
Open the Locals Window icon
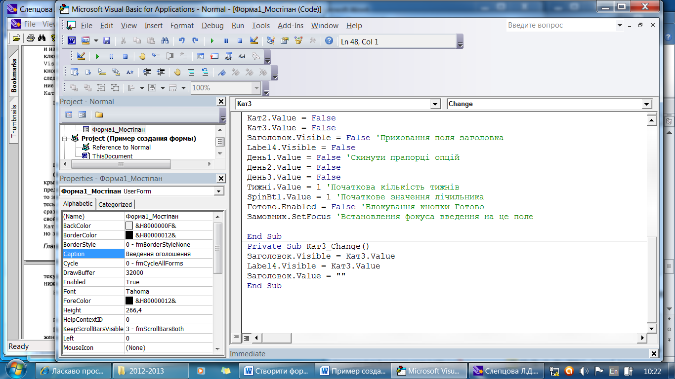click(201, 56)
